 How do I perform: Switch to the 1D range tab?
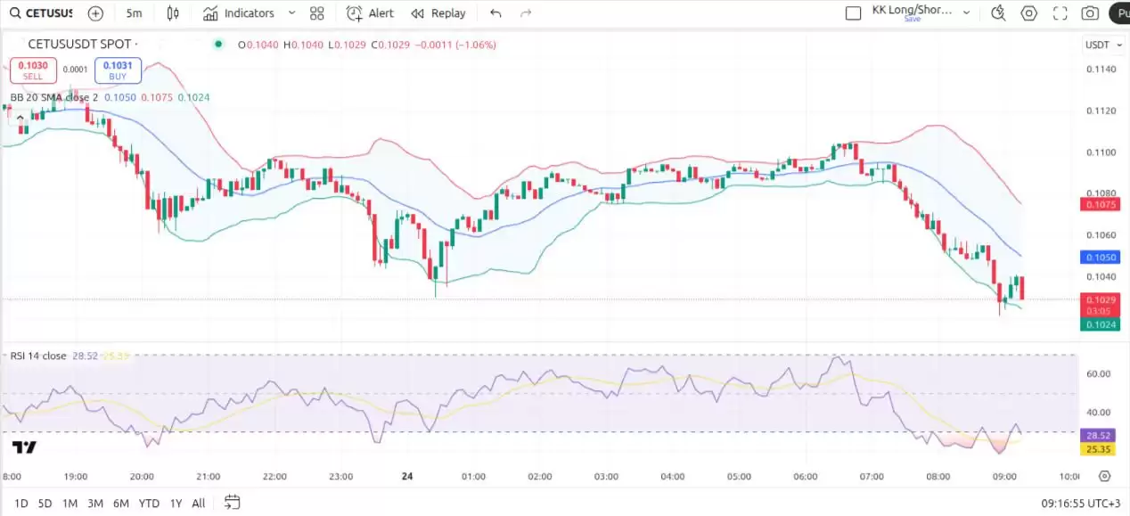tap(20, 503)
